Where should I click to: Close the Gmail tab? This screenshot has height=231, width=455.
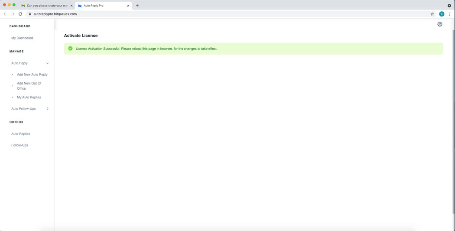tap(71, 6)
